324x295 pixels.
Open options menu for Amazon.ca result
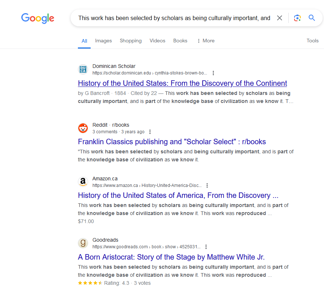pos(207,185)
